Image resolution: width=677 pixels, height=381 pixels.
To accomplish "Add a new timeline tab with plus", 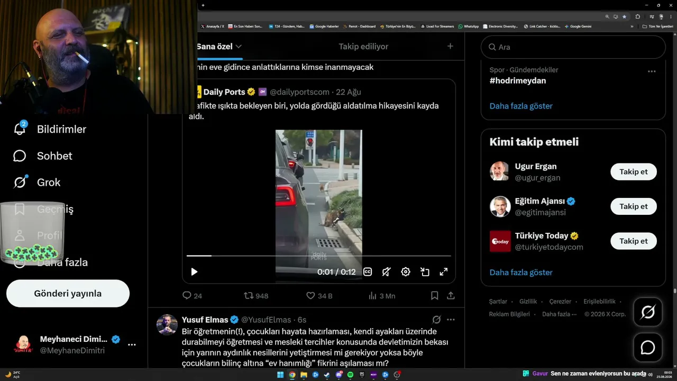I will pos(450,47).
